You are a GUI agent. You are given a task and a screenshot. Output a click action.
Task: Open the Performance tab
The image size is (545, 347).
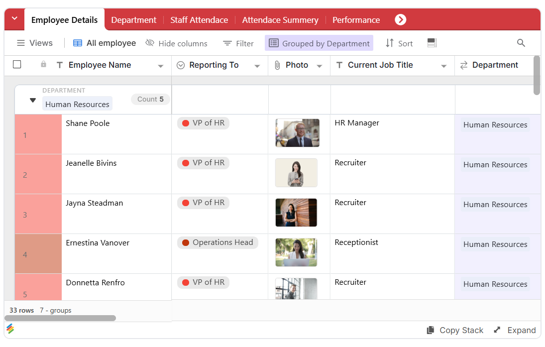[x=356, y=20]
